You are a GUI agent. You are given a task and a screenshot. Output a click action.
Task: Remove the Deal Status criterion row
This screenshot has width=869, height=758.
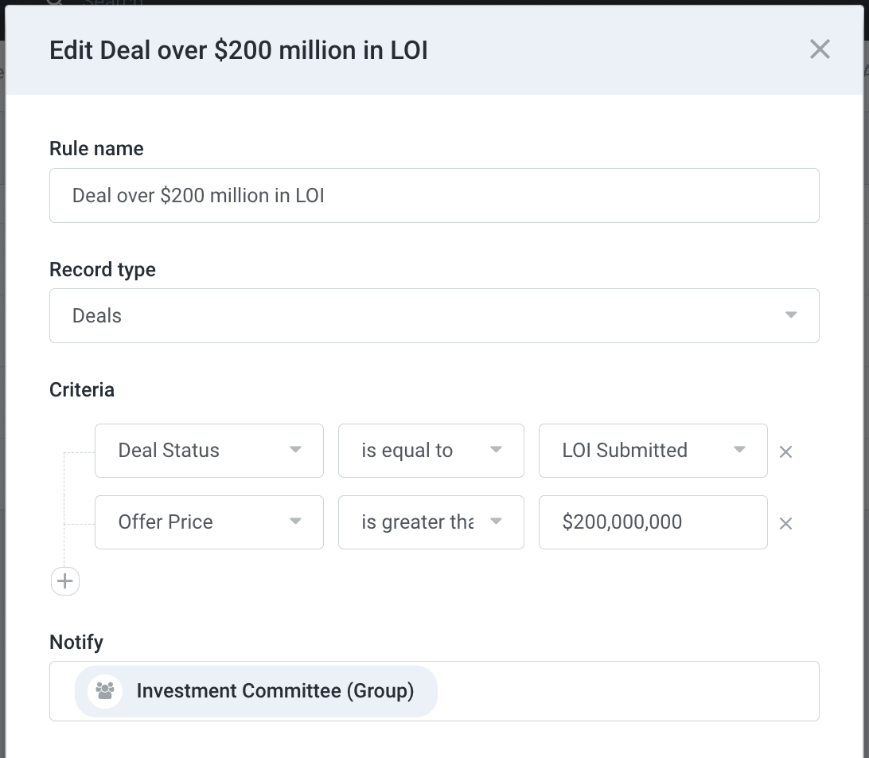pyautogui.click(x=785, y=451)
